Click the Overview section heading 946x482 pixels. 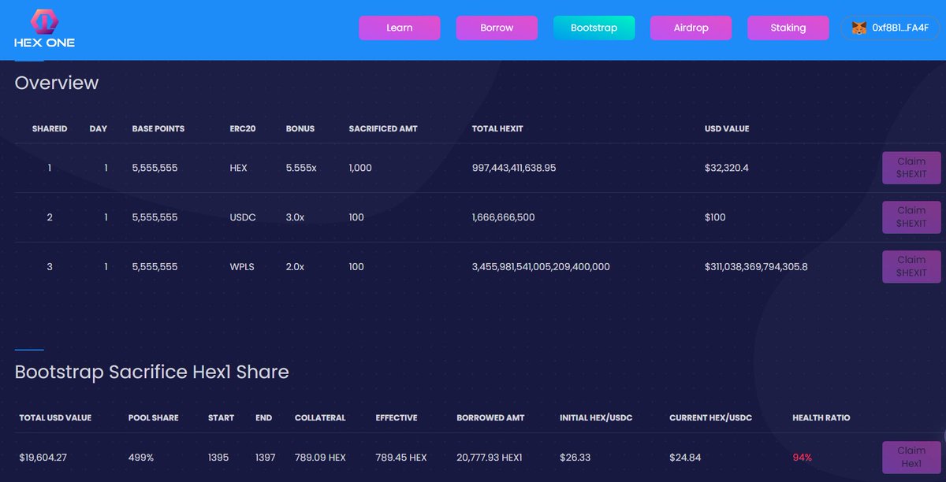[x=56, y=83]
